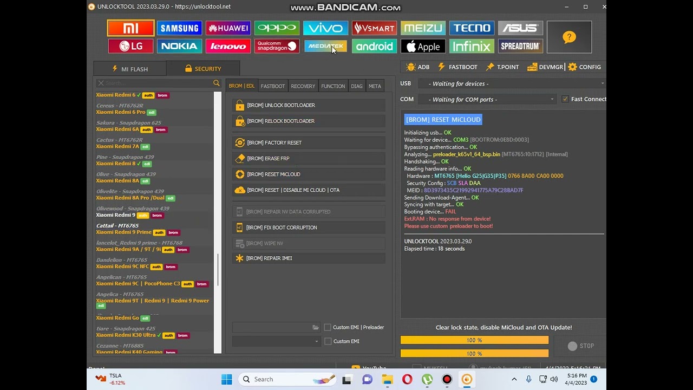Select the Infinix brand logo
The image size is (693, 390).
click(x=472, y=46)
